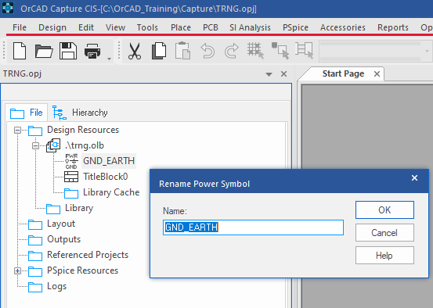This screenshot has height=308, width=433.
Task: Click the Redo arrow icon
Action: click(x=232, y=51)
